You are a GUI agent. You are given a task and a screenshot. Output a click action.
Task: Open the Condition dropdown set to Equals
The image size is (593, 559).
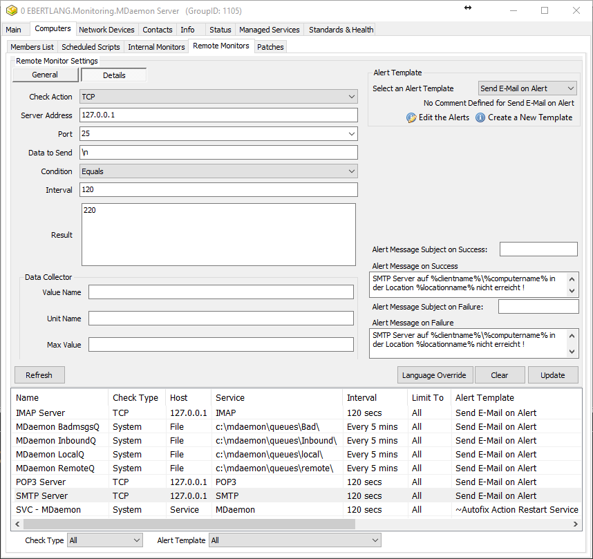click(x=218, y=171)
